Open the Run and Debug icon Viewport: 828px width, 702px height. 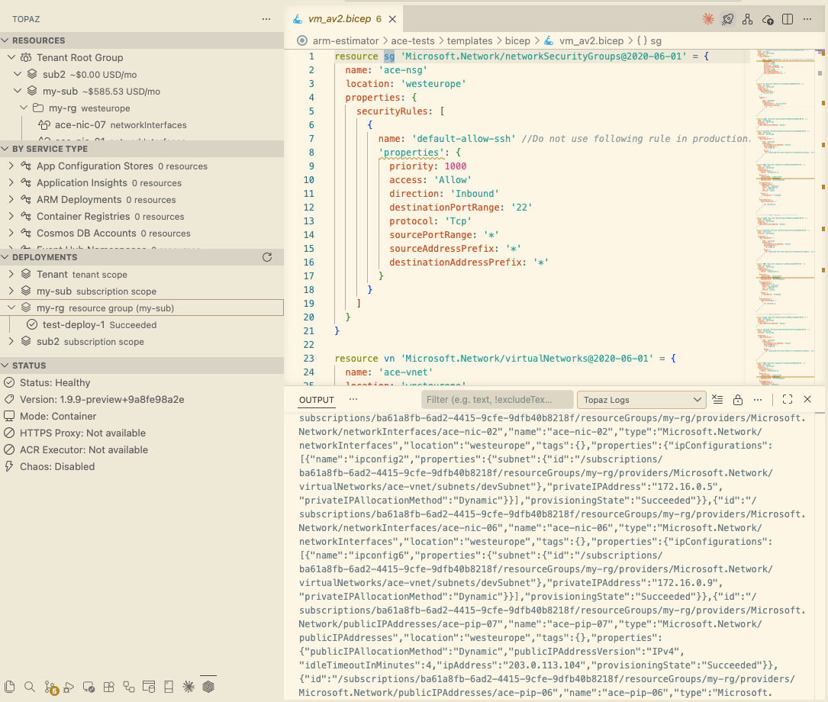click(x=69, y=687)
